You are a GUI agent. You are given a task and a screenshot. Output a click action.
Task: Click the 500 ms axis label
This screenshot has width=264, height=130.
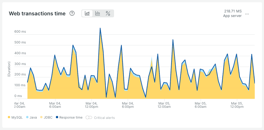click(x=20, y=42)
